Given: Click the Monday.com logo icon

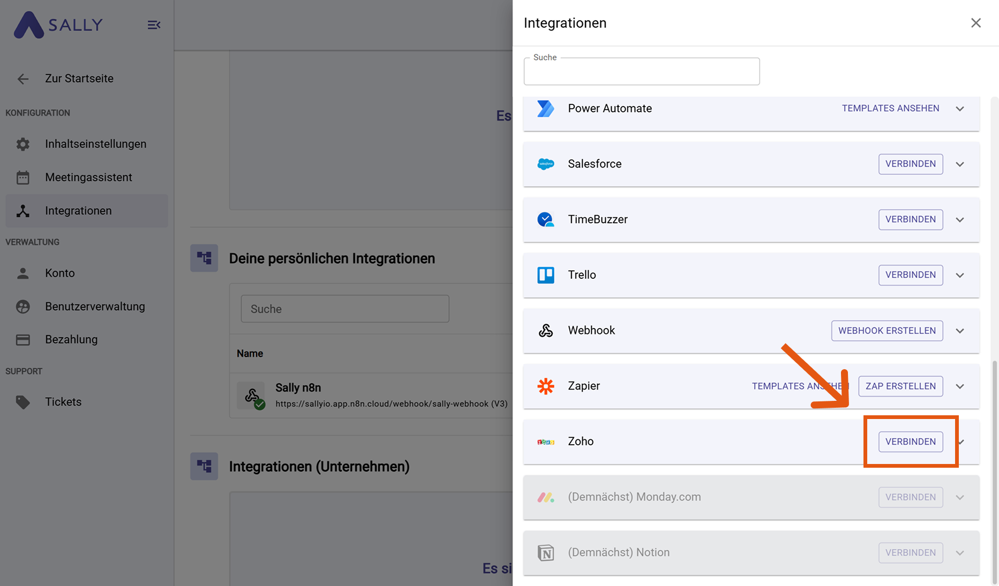Looking at the screenshot, I should coord(545,497).
